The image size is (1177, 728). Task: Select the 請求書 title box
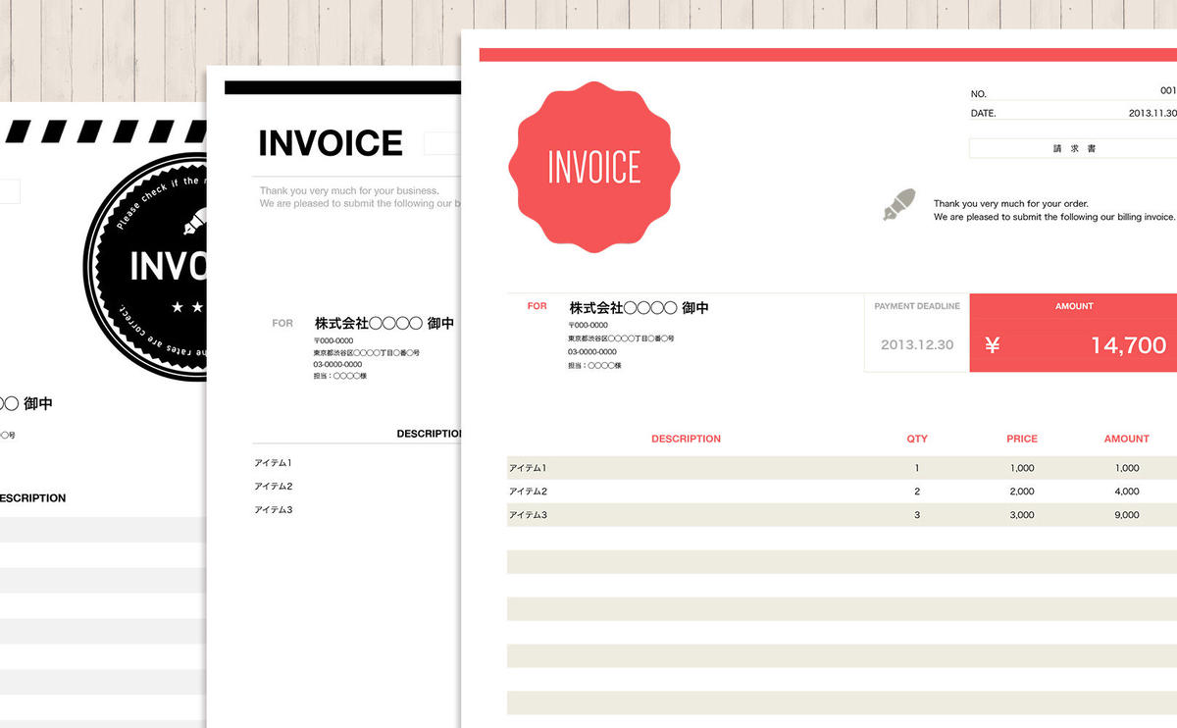tap(1074, 148)
